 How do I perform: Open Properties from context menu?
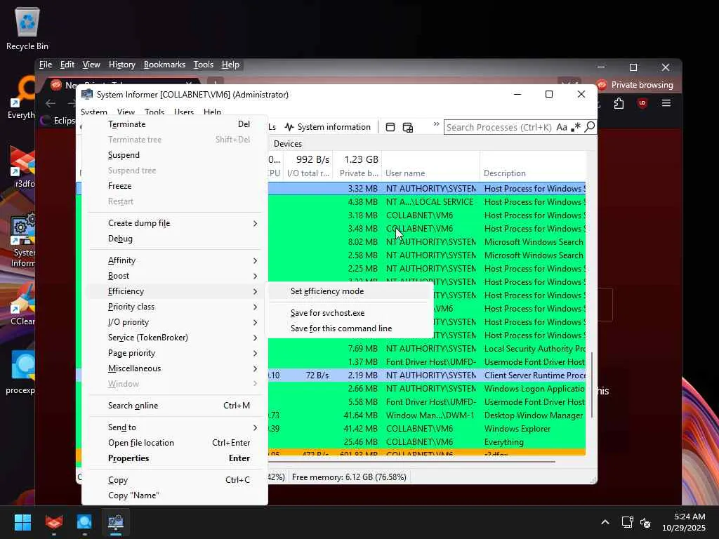click(x=175, y=458)
